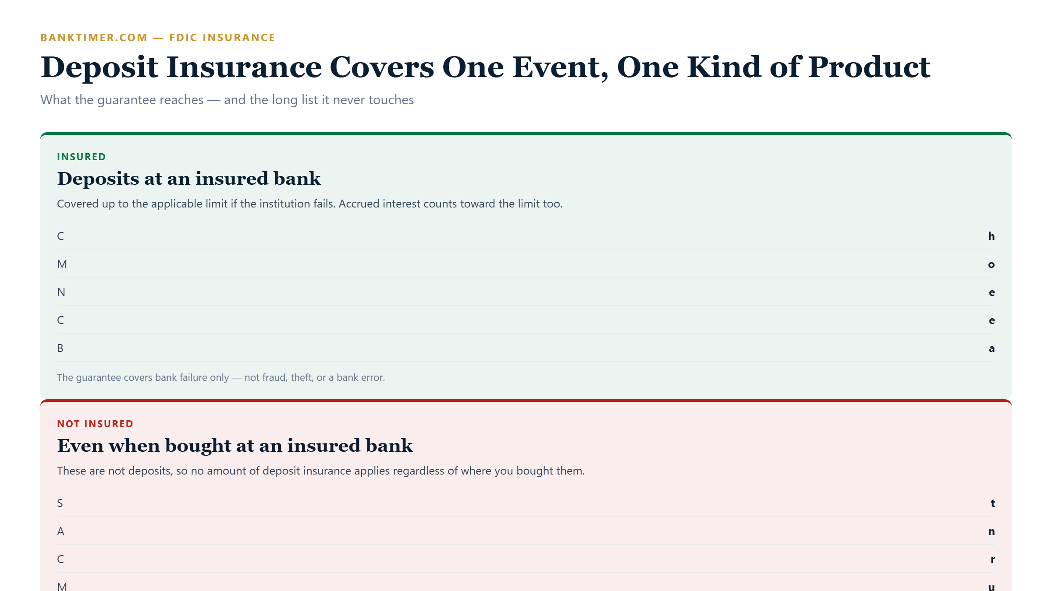Click the bold 't' value in the Not Insured list
This screenshot has width=1052, height=591.
993,503
